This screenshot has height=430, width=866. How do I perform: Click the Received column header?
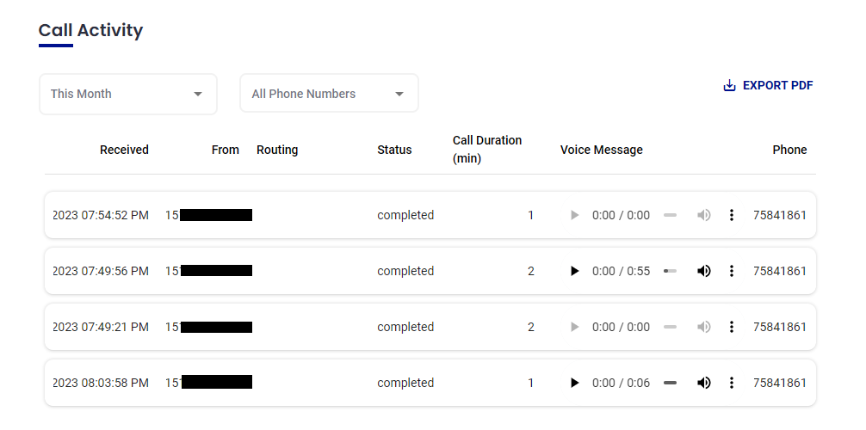click(124, 150)
